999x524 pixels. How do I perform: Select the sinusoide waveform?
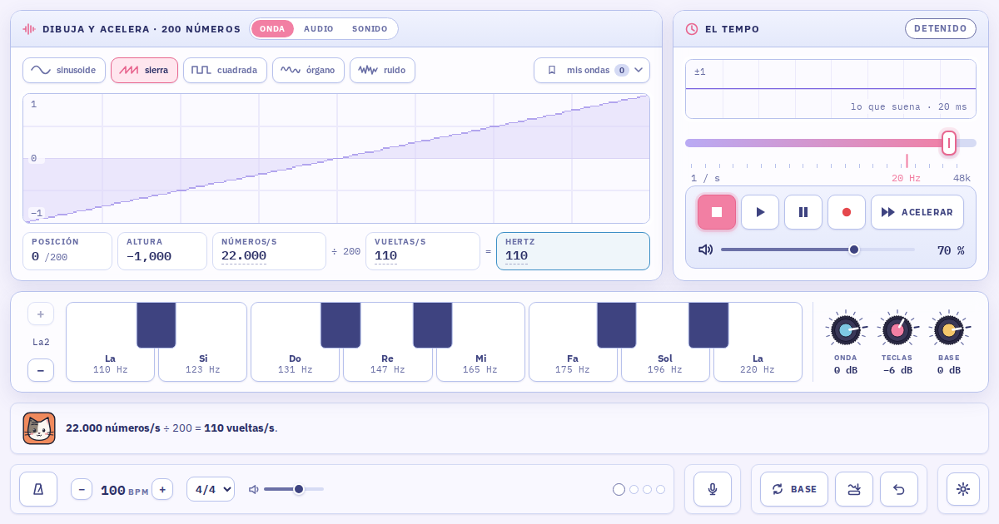click(64, 70)
